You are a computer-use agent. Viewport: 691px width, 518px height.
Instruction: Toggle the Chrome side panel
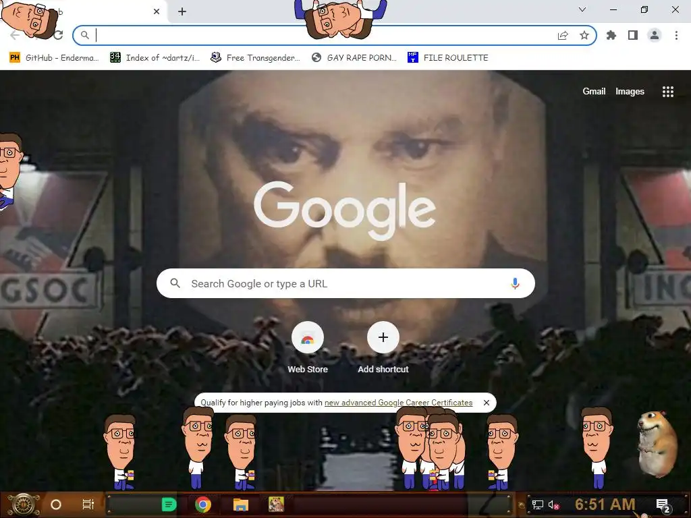tap(633, 35)
